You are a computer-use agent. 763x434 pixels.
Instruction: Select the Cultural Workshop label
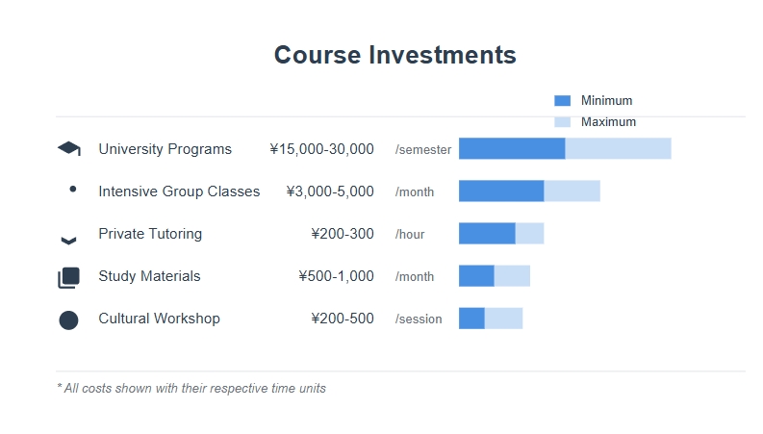(x=159, y=319)
